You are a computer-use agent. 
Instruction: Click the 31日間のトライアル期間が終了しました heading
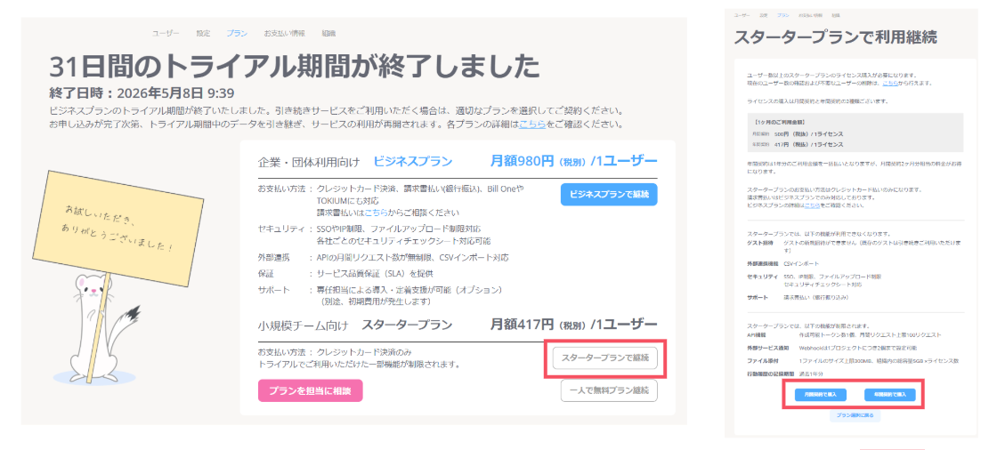pyautogui.click(x=295, y=66)
